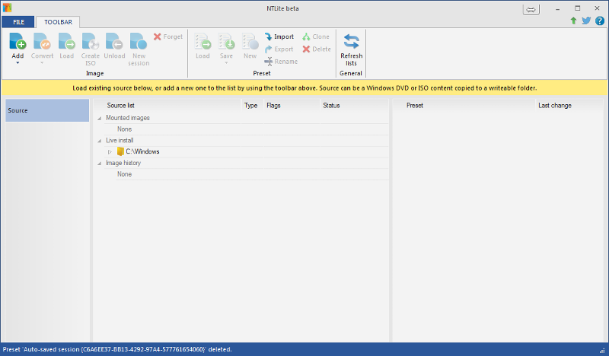The height and width of the screenshot is (356, 609).
Task: Open the Convert dropdown arrow
Action: point(42,63)
